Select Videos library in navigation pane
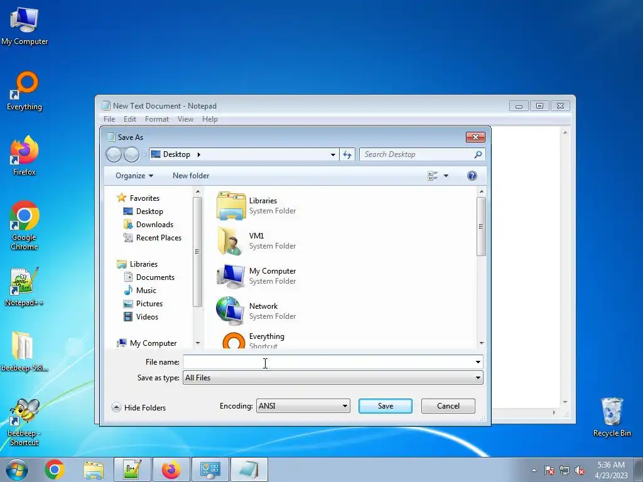 tap(141, 317)
